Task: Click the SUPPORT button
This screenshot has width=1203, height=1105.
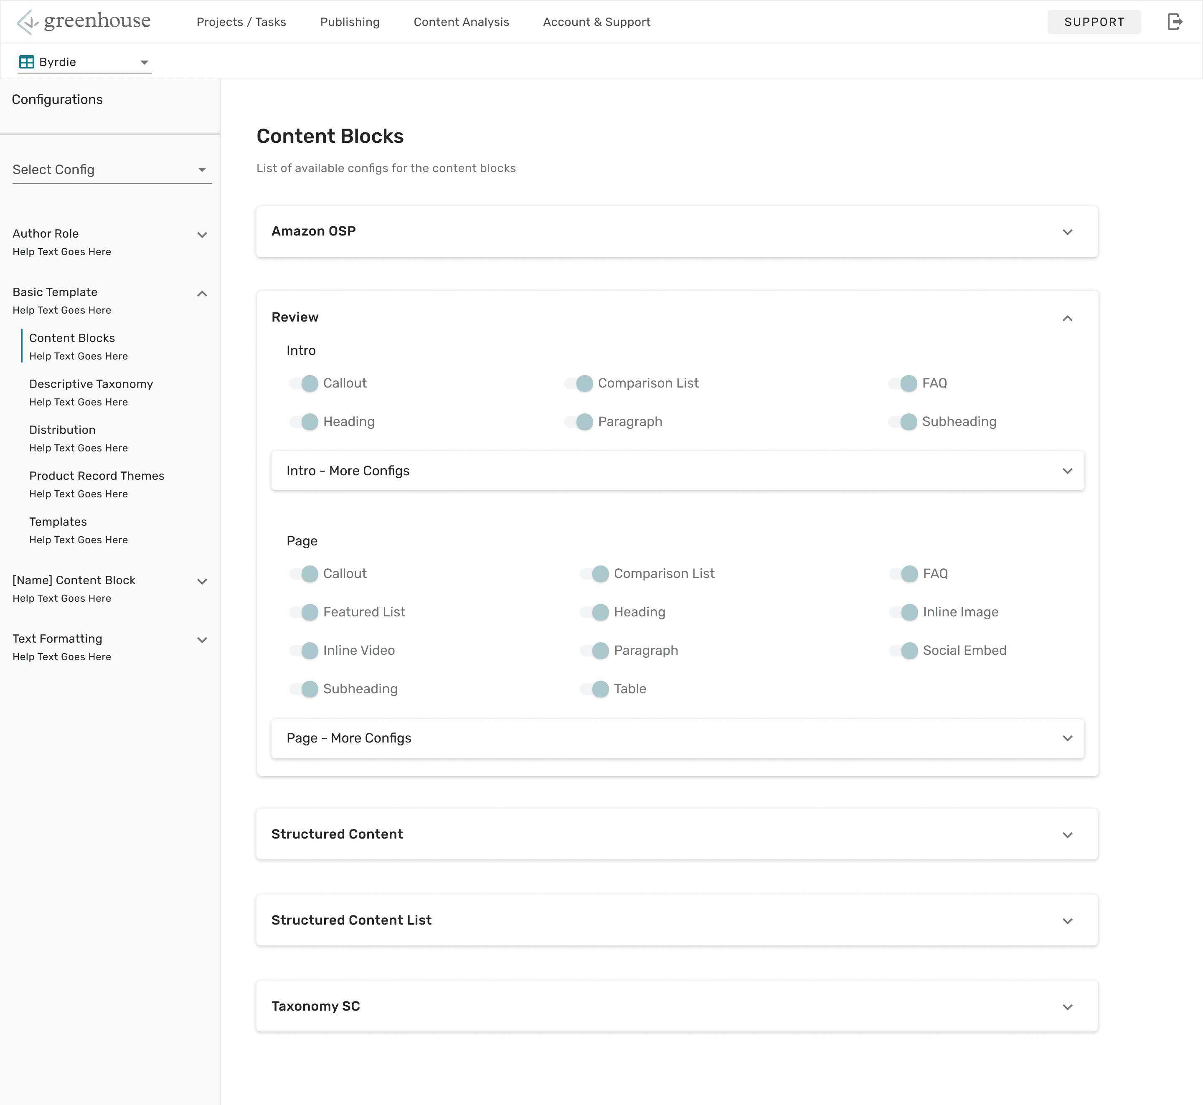Action: tap(1094, 22)
